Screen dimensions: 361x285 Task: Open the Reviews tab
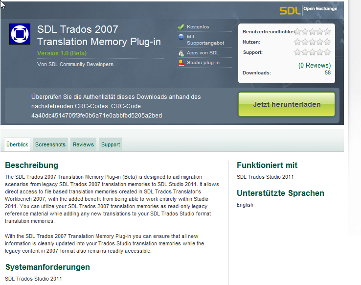click(83, 144)
